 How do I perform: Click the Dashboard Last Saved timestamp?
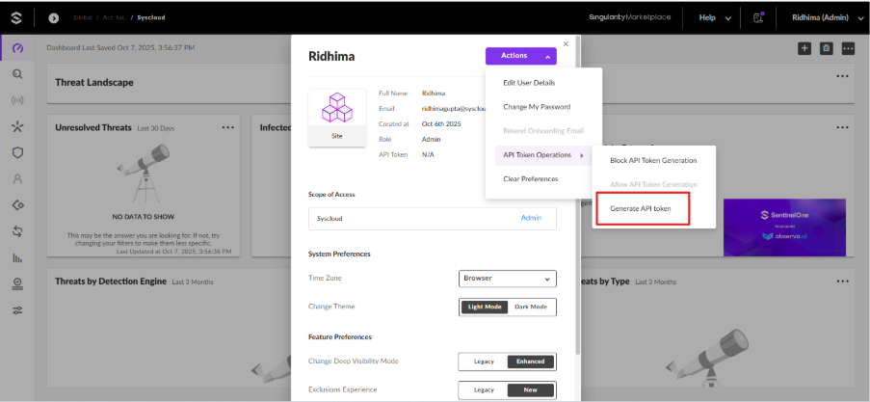(120, 48)
